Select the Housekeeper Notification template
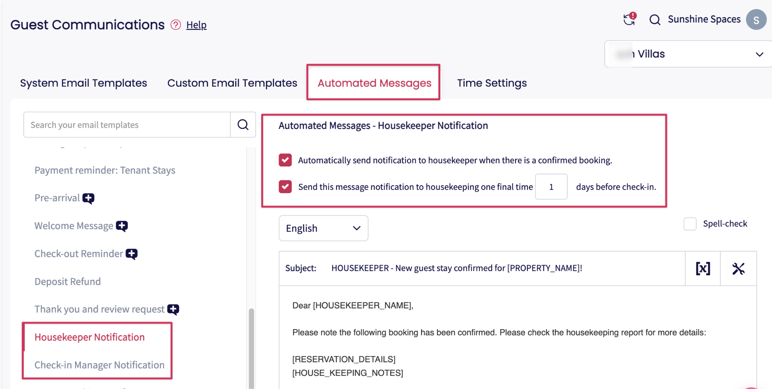This screenshot has width=772, height=389. (90, 337)
